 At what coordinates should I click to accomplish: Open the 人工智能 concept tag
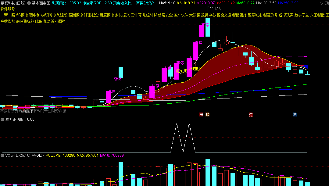tap(317, 15)
